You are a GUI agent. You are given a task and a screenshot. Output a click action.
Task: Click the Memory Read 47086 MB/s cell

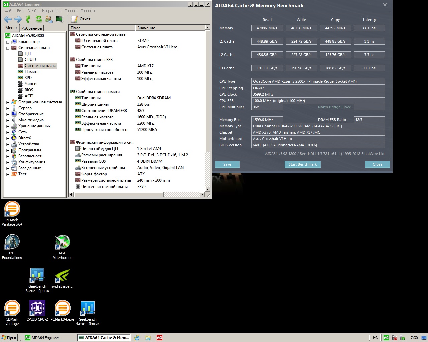pyautogui.click(x=267, y=28)
